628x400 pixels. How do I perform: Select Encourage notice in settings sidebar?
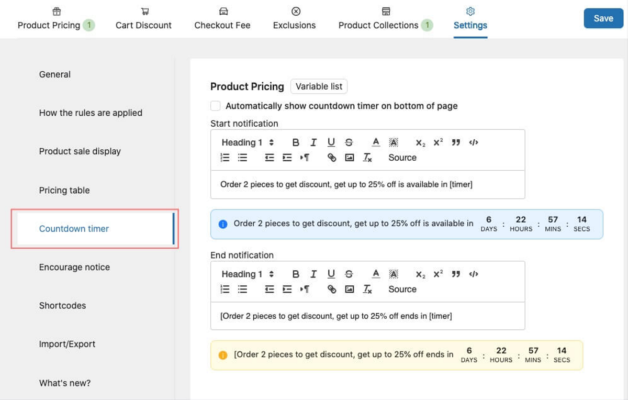pyautogui.click(x=74, y=267)
